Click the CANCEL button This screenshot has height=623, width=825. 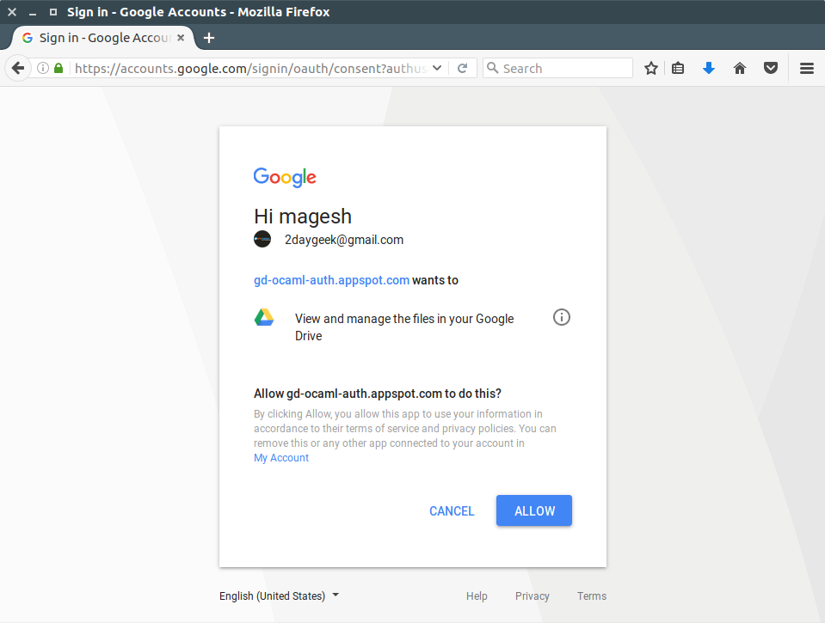point(452,511)
